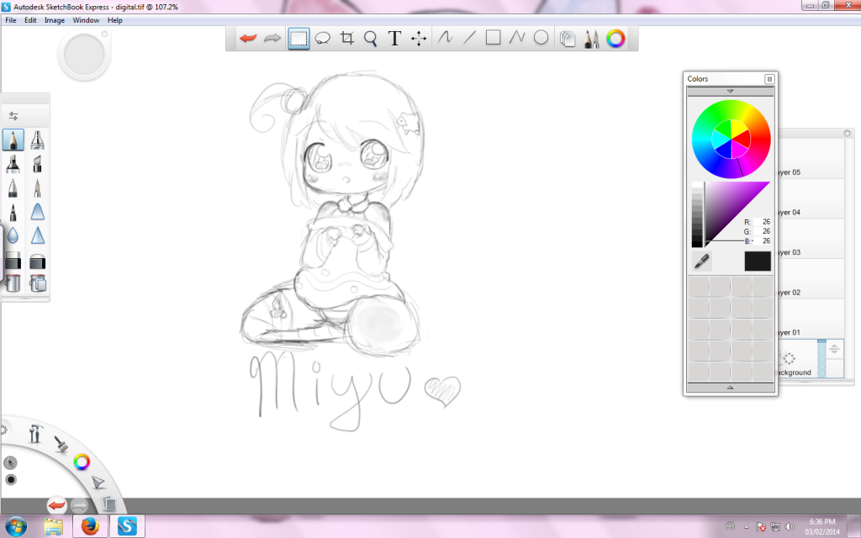Select the straight Line stroke tool
Viewport: 861px width, 538px height.
469,37
